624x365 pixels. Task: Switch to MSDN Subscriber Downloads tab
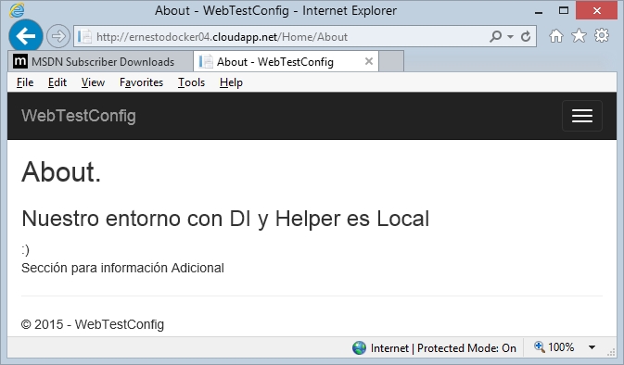click(x=100, y=62)
